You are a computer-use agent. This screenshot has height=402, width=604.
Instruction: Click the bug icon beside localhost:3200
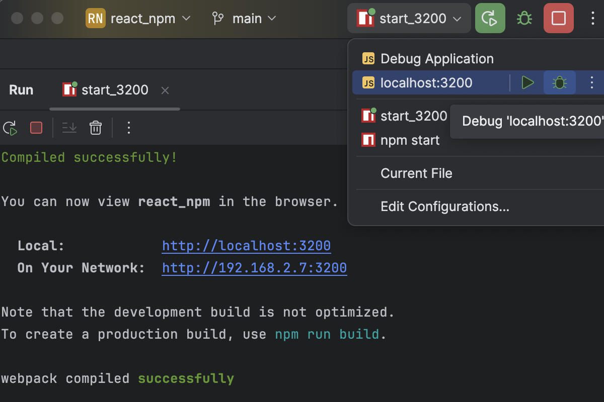click(x=559, y=82)
